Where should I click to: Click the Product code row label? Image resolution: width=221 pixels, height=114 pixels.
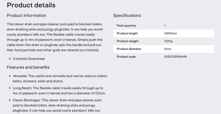(126, 57)
